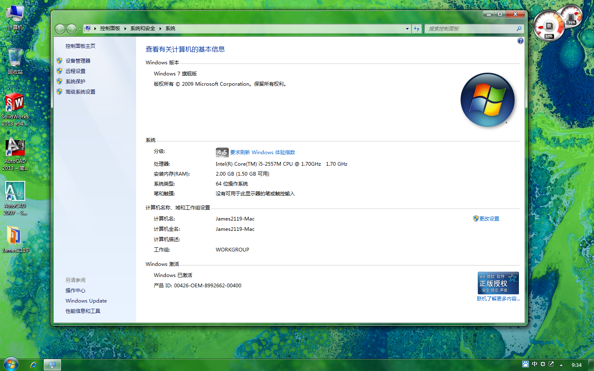Select the 计算机 desktop icon

(15, 17)
